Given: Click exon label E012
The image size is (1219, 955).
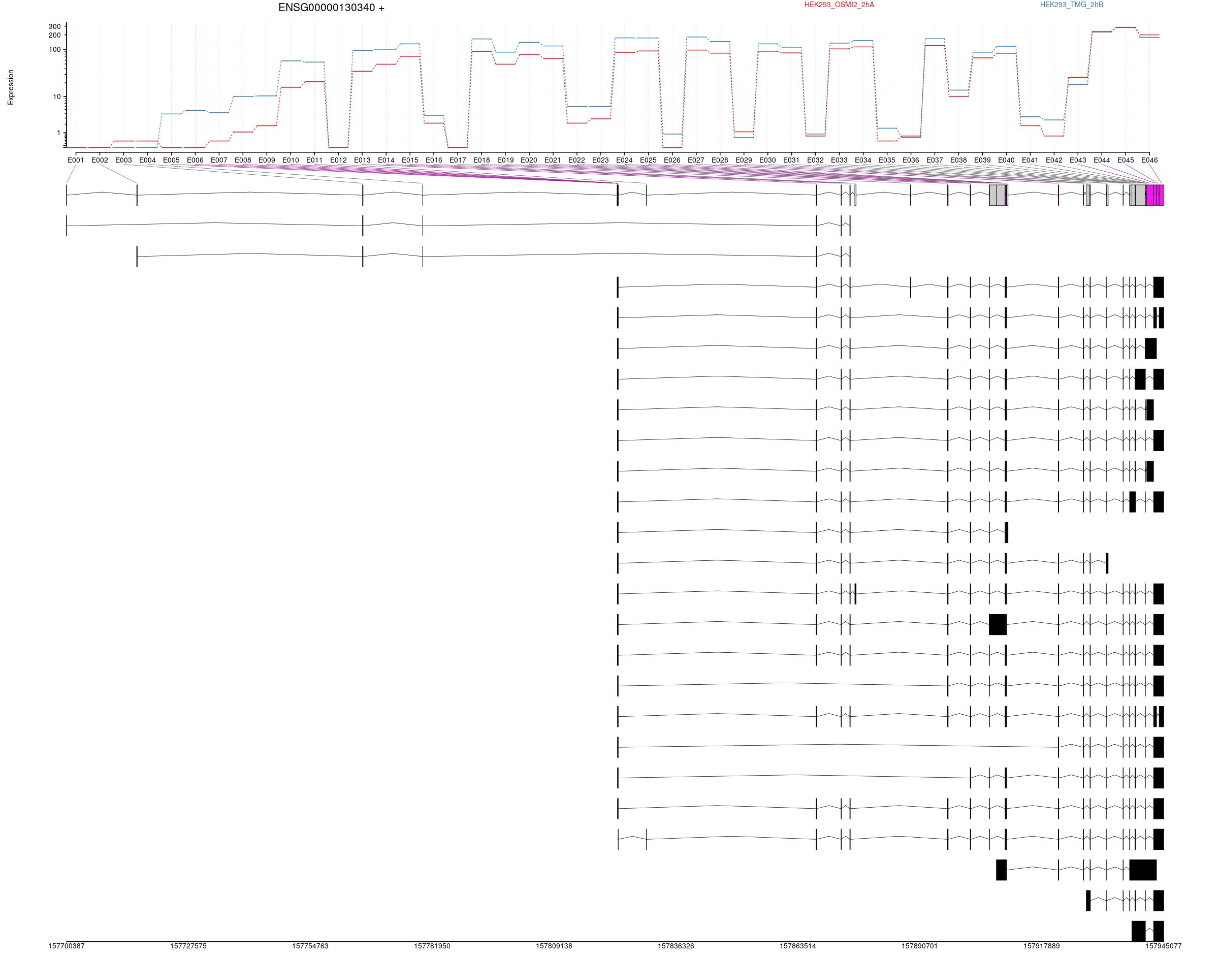Looking at the screenshot, I should pos(339,161).
